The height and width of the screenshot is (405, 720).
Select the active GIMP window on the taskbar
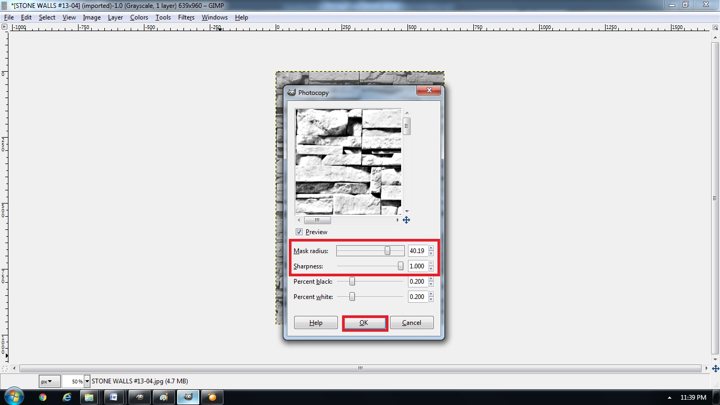[188, 397]
